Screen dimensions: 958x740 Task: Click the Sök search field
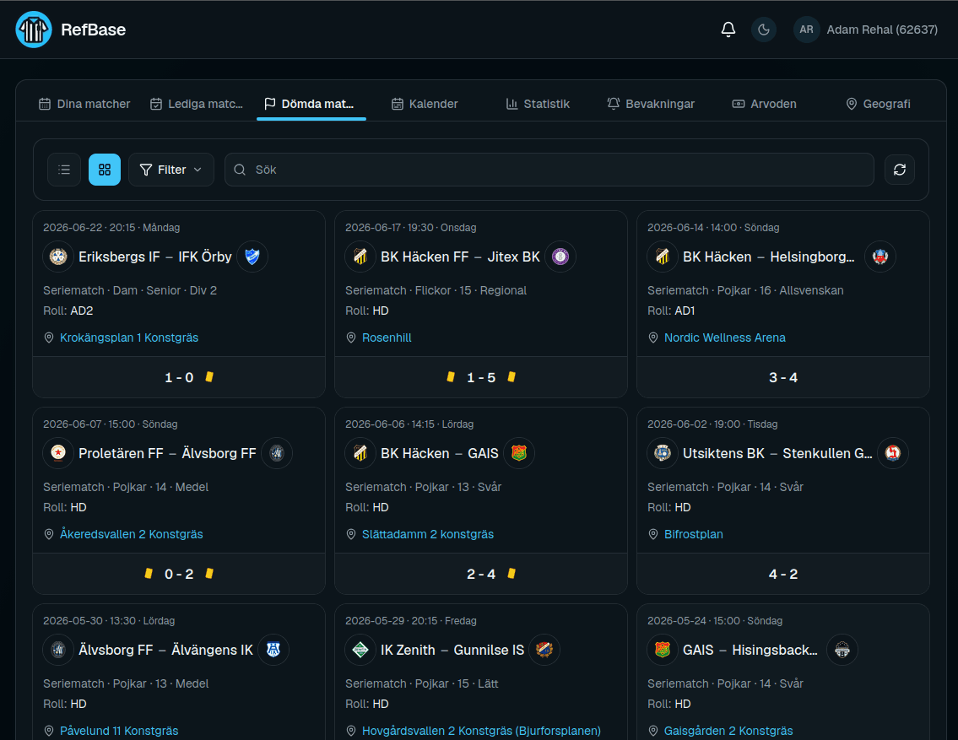pos(549,170)
